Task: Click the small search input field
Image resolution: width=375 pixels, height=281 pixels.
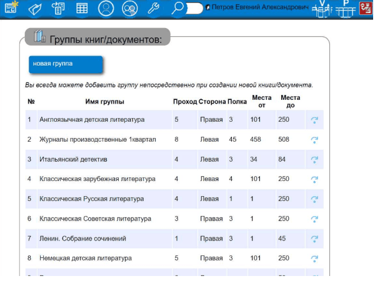Action: [x=194, y=8]
